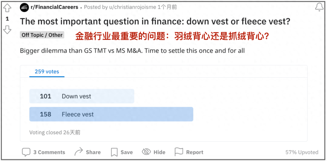
Task: Click the Share label text
Action: (93, 152)
